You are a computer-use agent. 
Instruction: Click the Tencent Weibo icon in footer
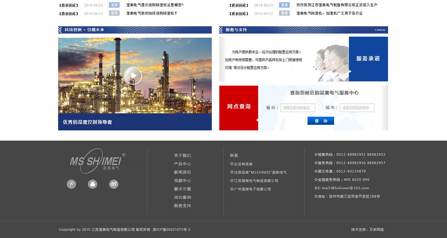click(x=71, y=184)
